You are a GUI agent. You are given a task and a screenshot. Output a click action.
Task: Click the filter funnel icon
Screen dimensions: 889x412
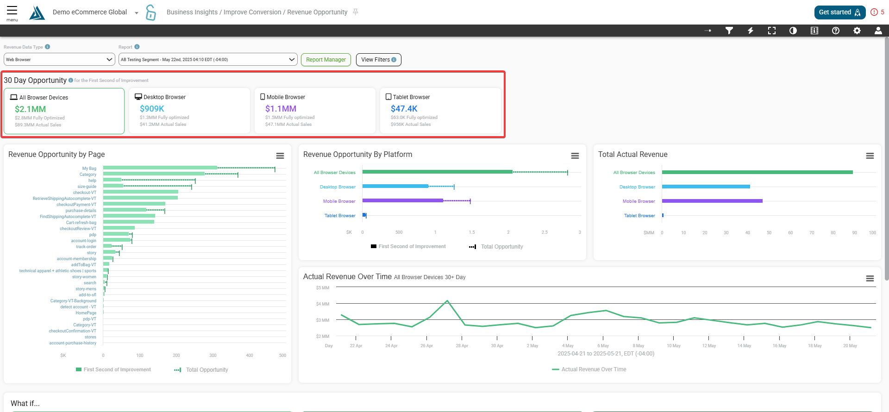click(x=729, y=31)
